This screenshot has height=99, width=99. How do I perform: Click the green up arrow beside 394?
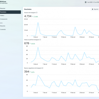point(30,72)
